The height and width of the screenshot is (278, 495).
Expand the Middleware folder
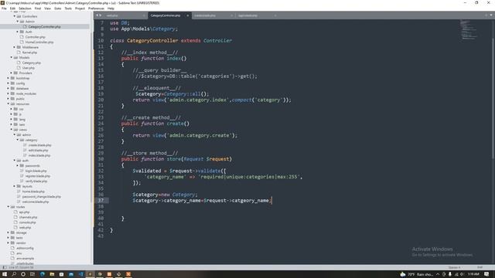[x=15, y=47]
